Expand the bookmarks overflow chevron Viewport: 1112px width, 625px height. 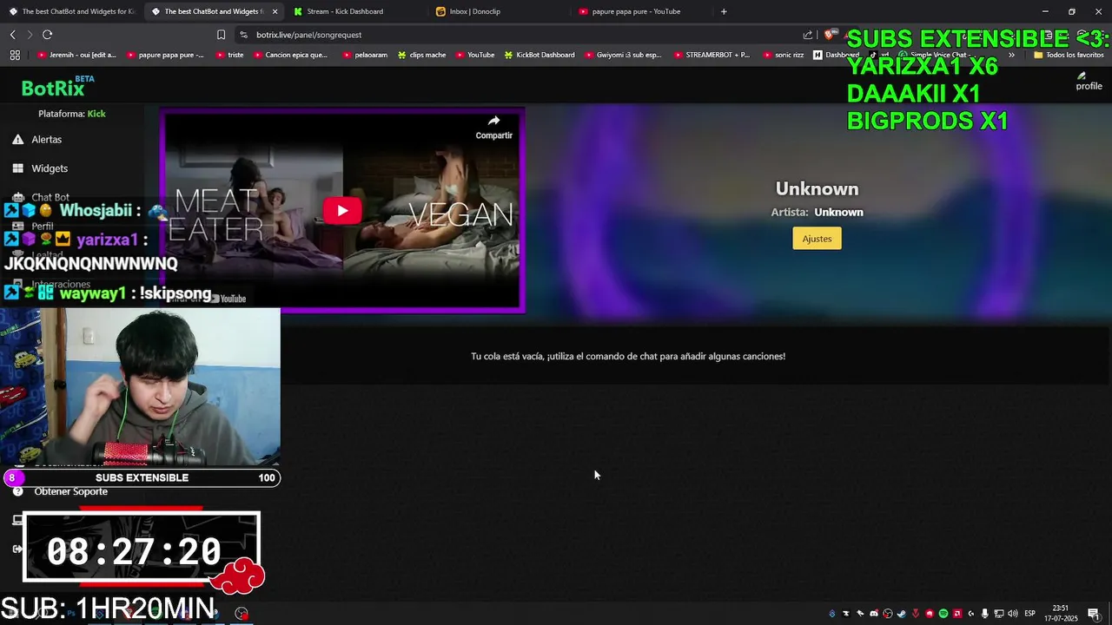tap(1011, 55)
